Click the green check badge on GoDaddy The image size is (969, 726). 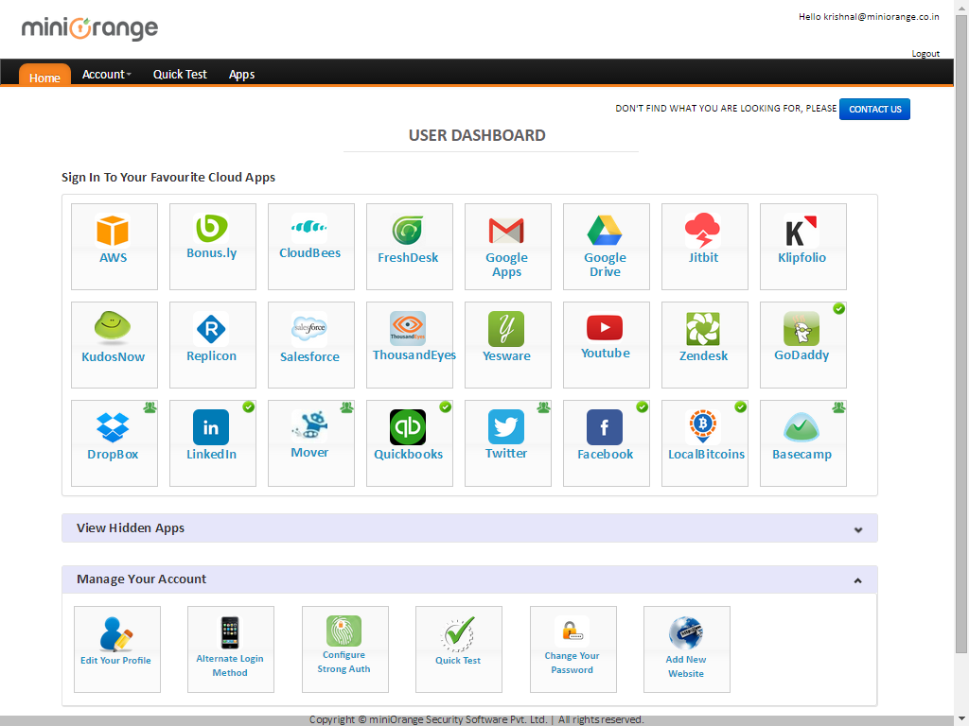tap(838, 309)
